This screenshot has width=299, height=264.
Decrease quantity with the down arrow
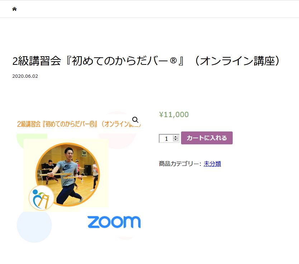click(x=176, y=140)
